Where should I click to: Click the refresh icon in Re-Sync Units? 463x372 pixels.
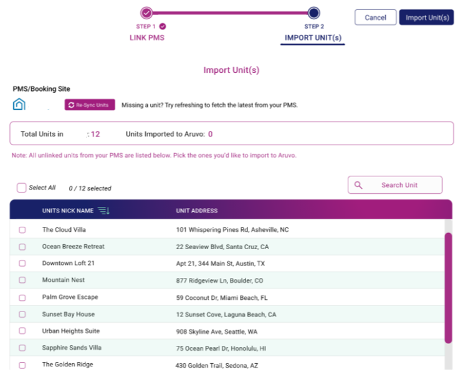coord(71,105)
